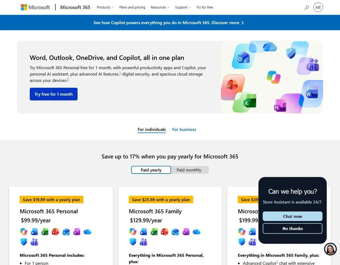The image size is (340, 265).
Task: Click Copilot icon in the $199.99 plan card
Action: tap(242, 232)
